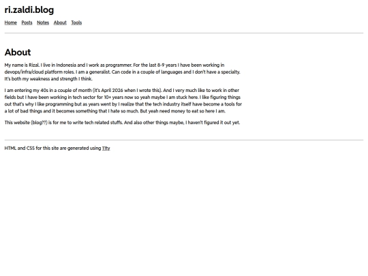Go to the Posts page

[x=27, y=22]
